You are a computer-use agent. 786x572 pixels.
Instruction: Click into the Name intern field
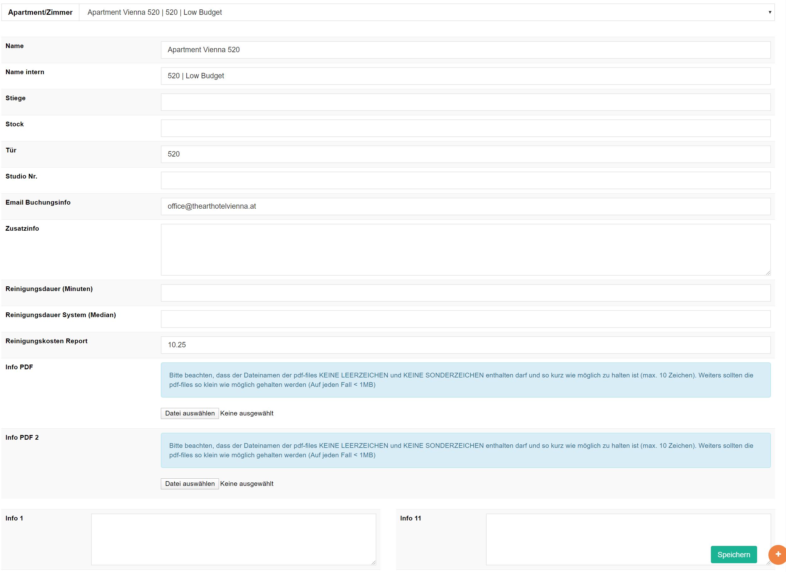[x=466, y=76]
